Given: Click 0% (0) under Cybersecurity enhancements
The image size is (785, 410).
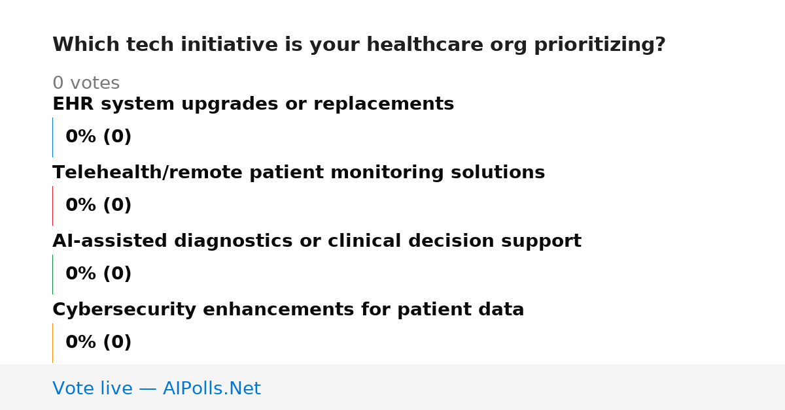Looking at the screenshot, I should click(99, 343).
